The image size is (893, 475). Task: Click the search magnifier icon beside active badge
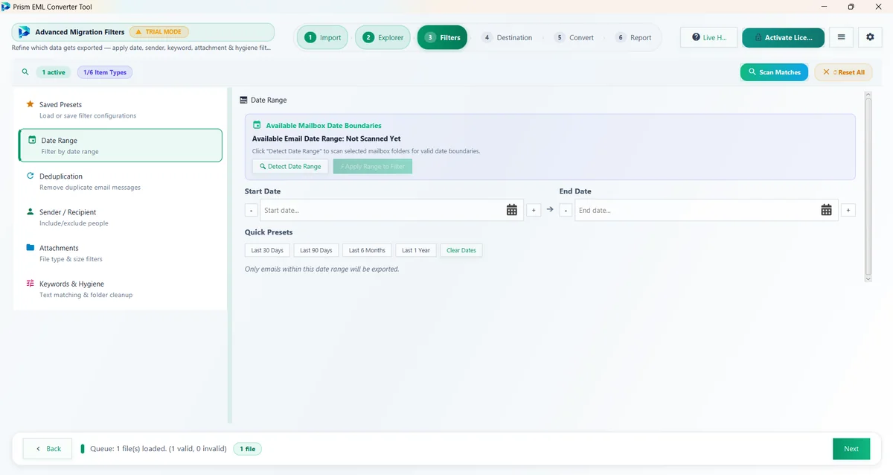tap(25, 72)
